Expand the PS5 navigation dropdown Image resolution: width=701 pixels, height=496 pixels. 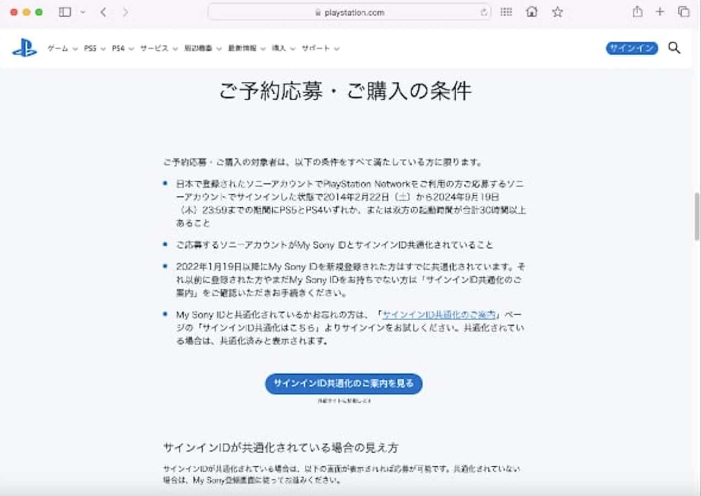pyautogui.click(x=94, y=48)
